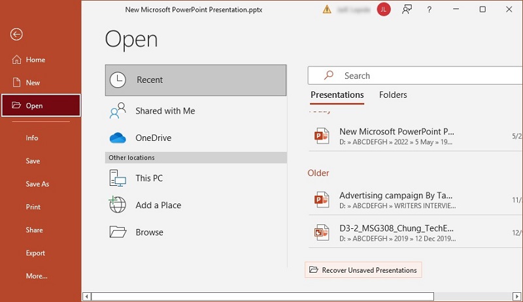523x302 pixels.
Task: Click the Recent clock icon
Action: (118, 80)
